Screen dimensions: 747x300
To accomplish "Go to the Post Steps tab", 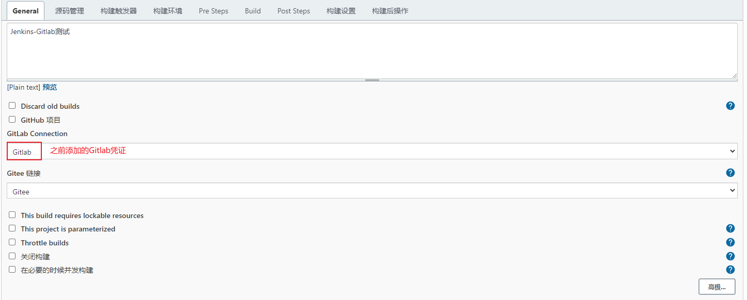I will [293, 11].
